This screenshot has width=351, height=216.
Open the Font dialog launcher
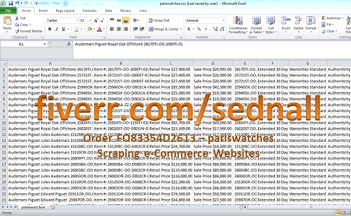tap(104, 37)
